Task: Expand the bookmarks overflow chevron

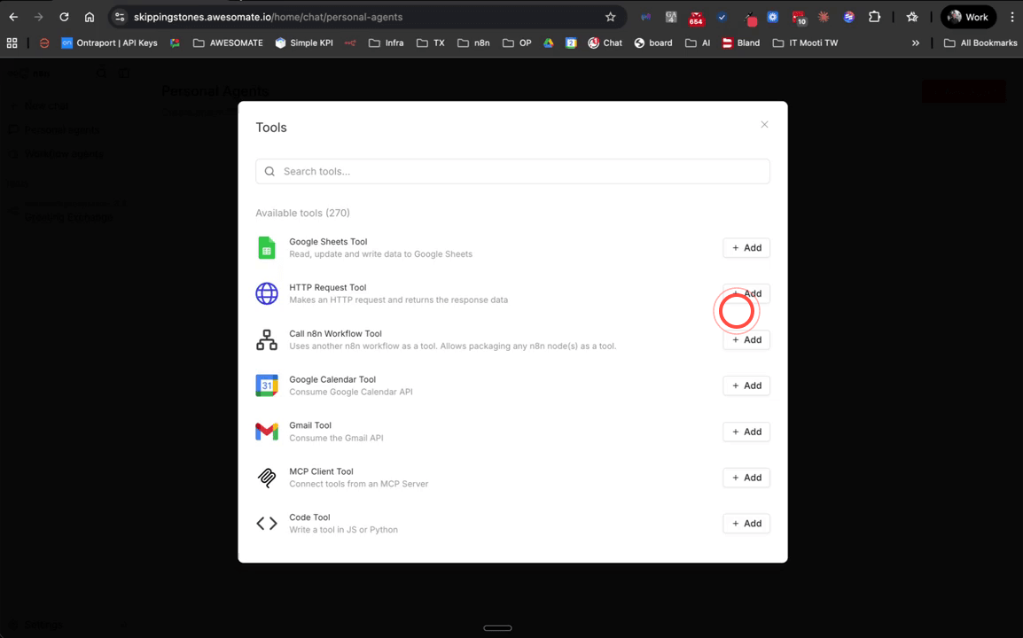Action: (x=916, y=42)
